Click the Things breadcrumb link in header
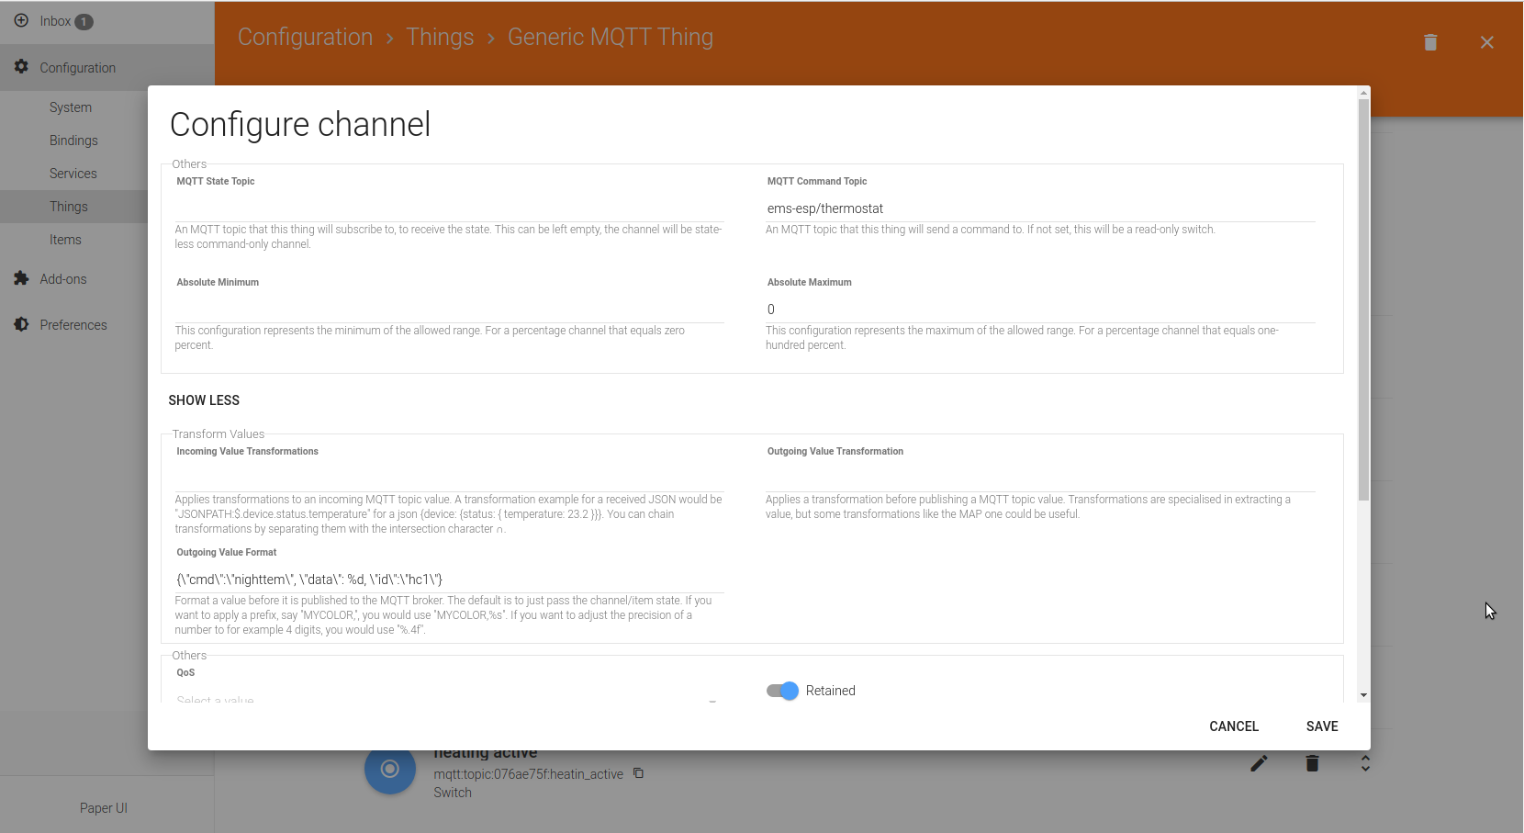 [440, 37]
